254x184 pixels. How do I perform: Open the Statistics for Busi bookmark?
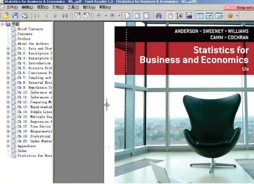tap(35, 156)
